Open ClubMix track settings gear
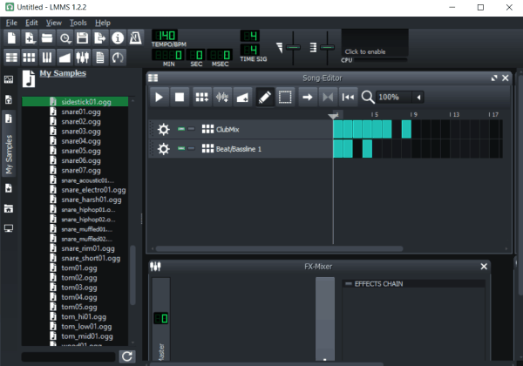Viewport: 523px width, 366px height. [x=164, y=129]
